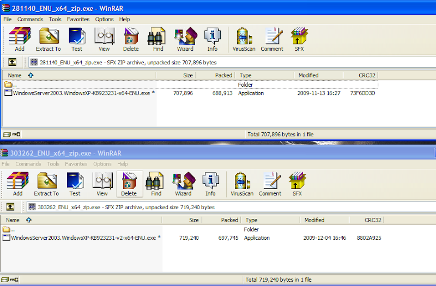Sort by Name column in 281140 window

click(x=79, y=75)
